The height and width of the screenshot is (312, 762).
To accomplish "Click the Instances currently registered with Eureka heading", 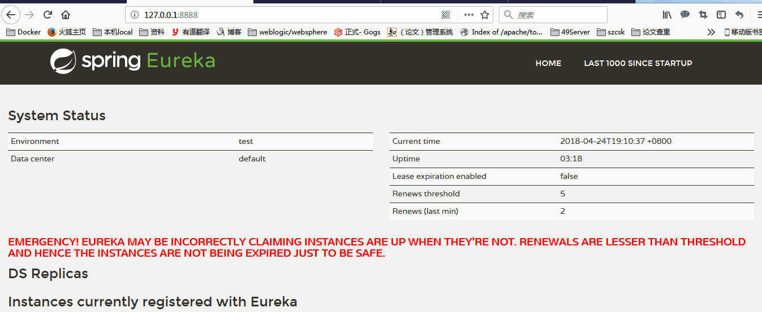I will 153,301.
